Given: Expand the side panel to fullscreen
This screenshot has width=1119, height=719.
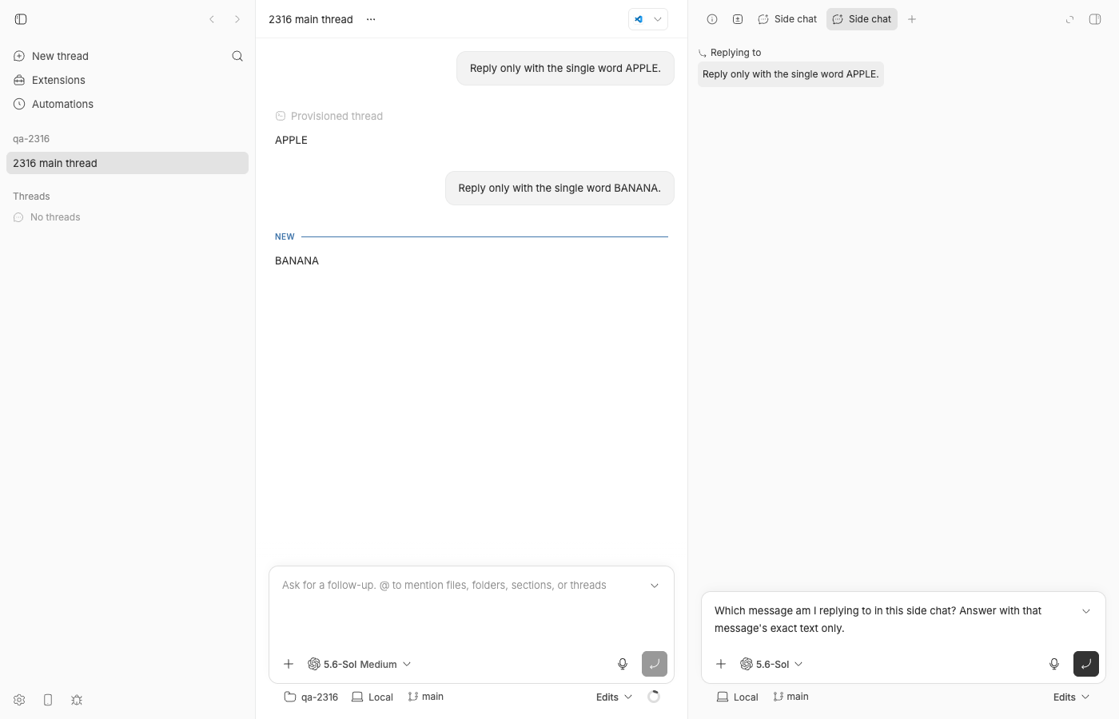Looking at the screenshot, I should pyautogui.click(x=1070, y=19).
